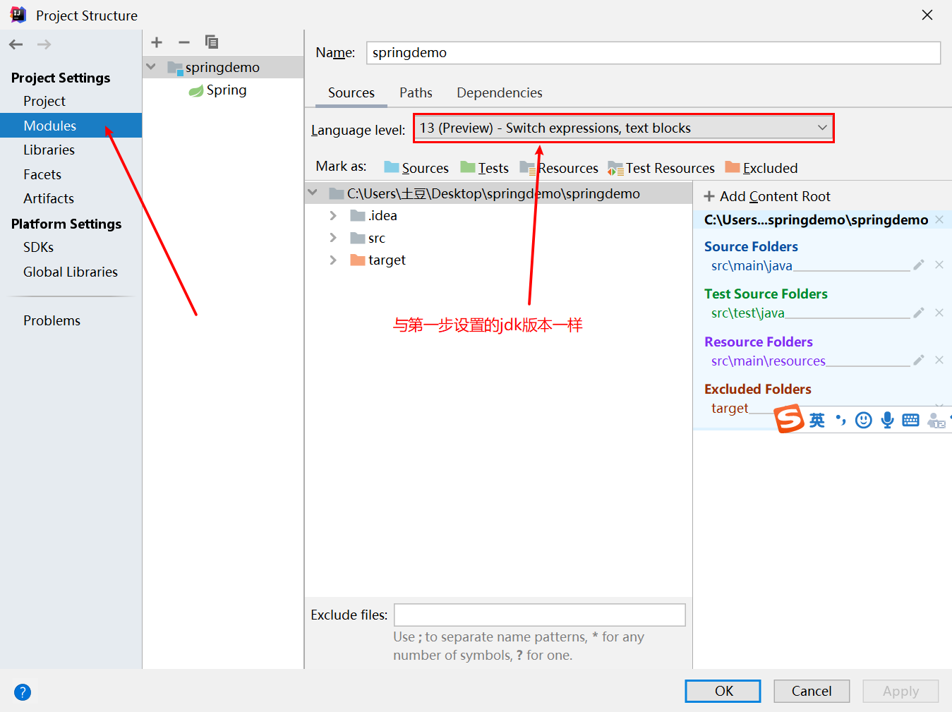Mark selected folder as Tests
The width and height of the screenshot is (952, 712).
(490, 167)
